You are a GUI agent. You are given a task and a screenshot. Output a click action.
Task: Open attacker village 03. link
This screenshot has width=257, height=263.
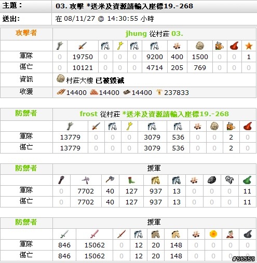click(177, 33)
